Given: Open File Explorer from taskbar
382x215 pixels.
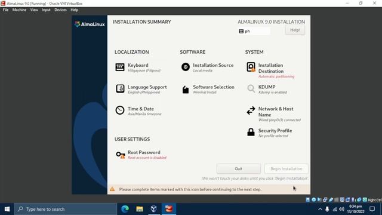Looking at the screenshot, I should pyautogui.click(x=140, y=209).
